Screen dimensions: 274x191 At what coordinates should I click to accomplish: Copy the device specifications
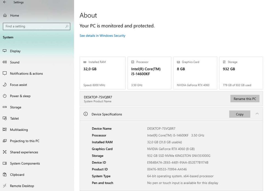(239, 114)
